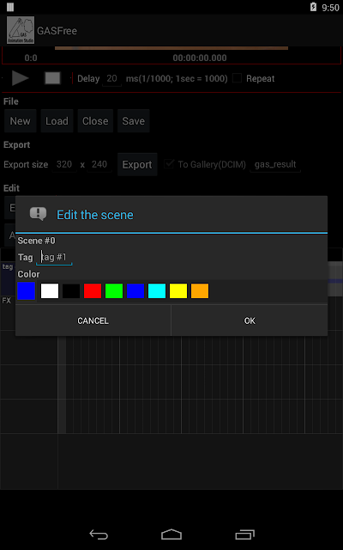
Task: Dismiss the dialog with CANCEL
Action: (93, 321)
